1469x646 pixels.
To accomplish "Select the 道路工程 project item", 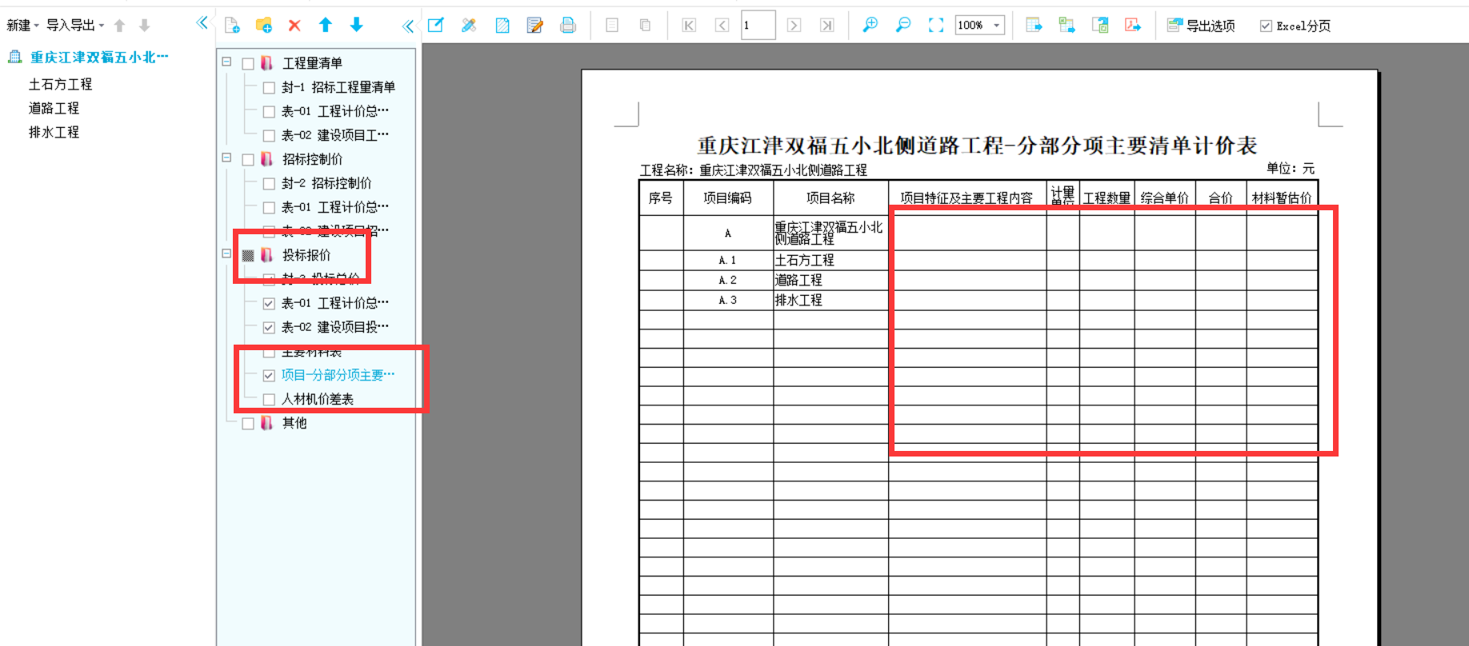I will pyautogui.click(x=54, y=108).
